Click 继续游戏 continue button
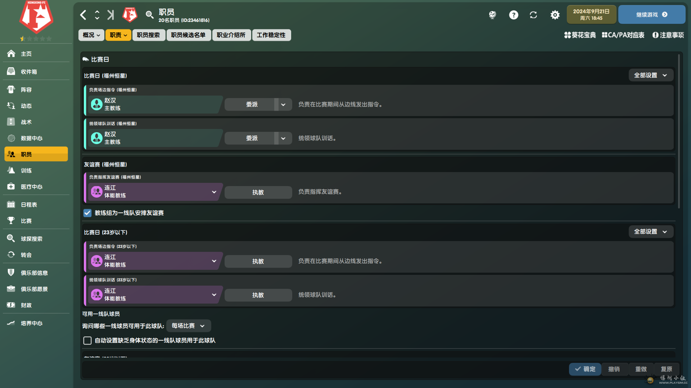This screenshot has width=691, height=388. click(x=651, y=15)
